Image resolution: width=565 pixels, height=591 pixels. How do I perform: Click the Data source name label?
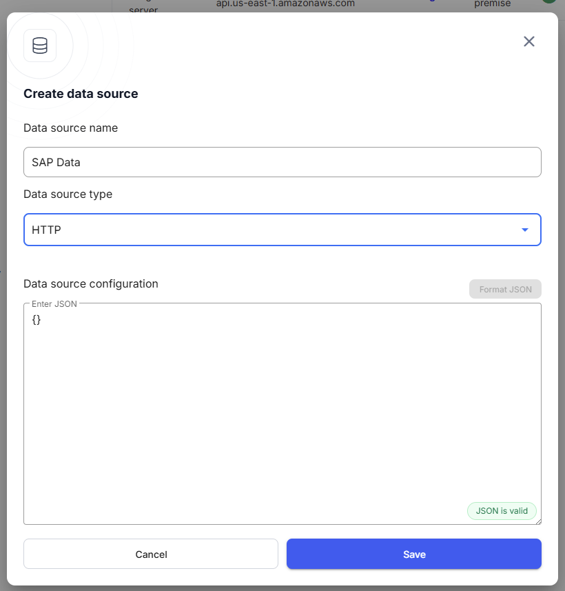pos(70,128)
